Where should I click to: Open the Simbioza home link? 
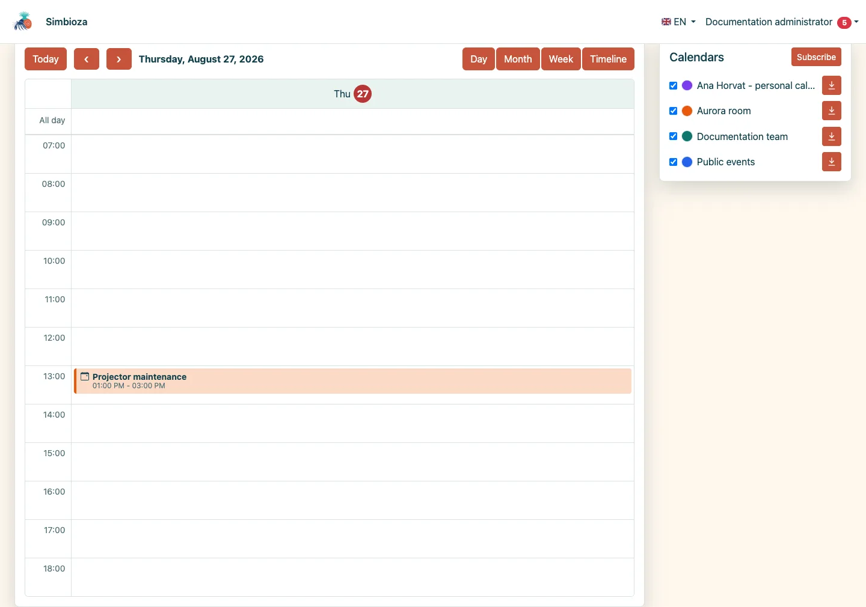[x=66, y=22]
